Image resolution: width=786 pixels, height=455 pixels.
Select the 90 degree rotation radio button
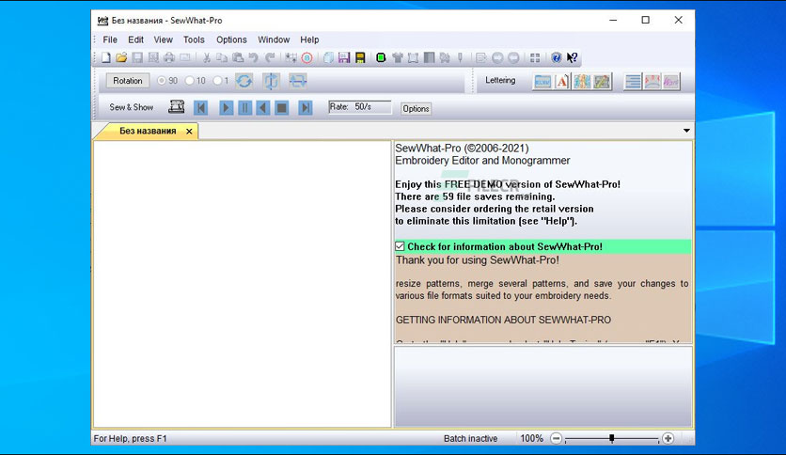(162, 81)
